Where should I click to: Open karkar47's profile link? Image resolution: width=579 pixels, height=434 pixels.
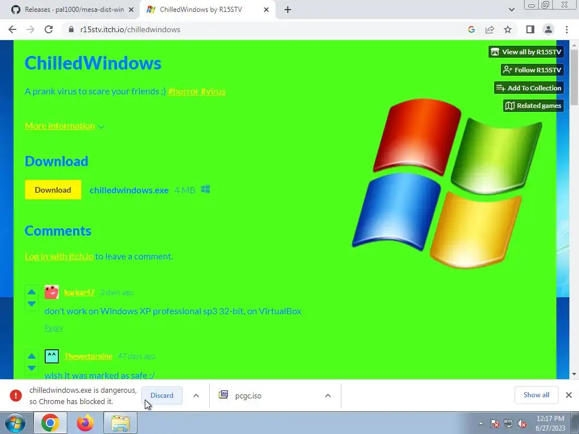[79, 292]
